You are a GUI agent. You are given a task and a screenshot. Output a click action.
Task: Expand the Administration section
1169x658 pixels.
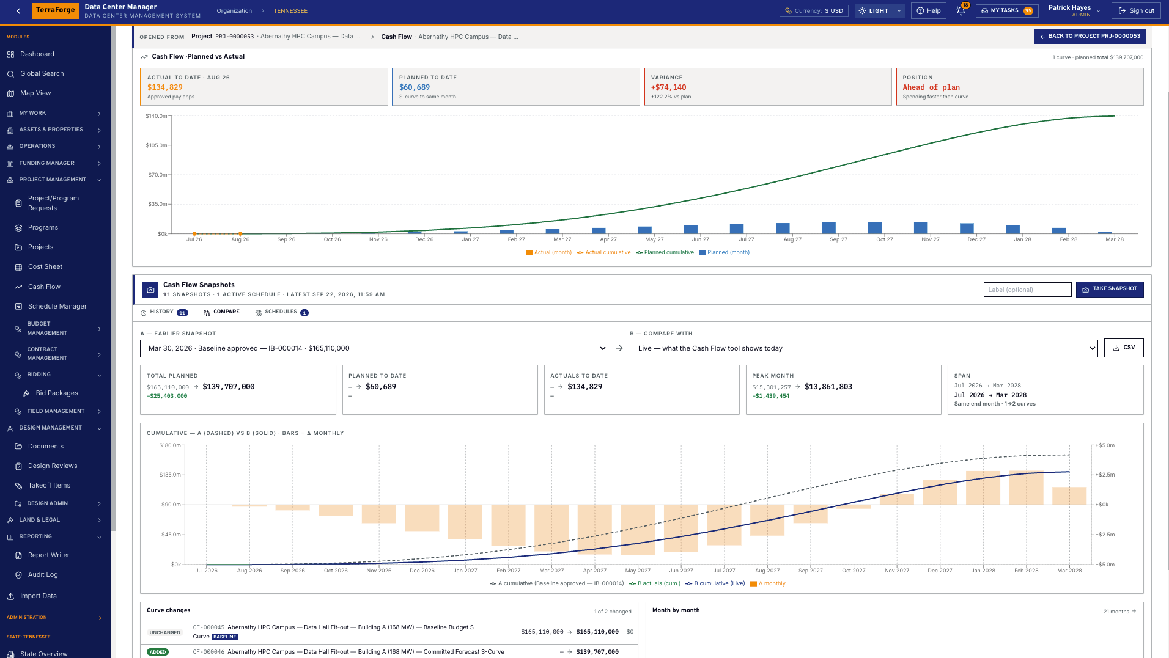[55, 618]
